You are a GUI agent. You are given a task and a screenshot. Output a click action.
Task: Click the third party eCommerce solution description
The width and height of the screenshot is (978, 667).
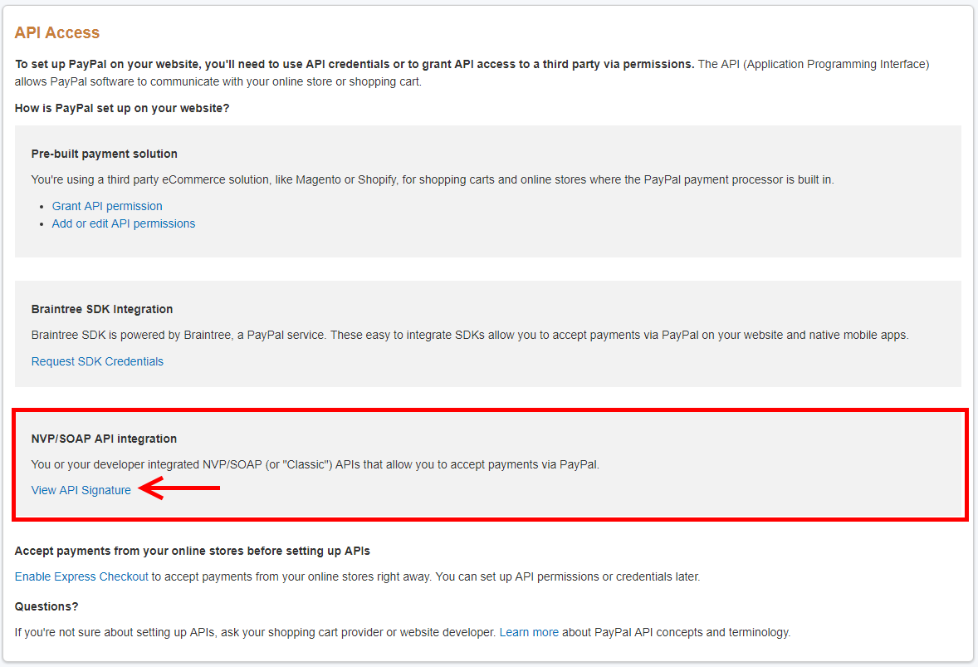point(433,179)
